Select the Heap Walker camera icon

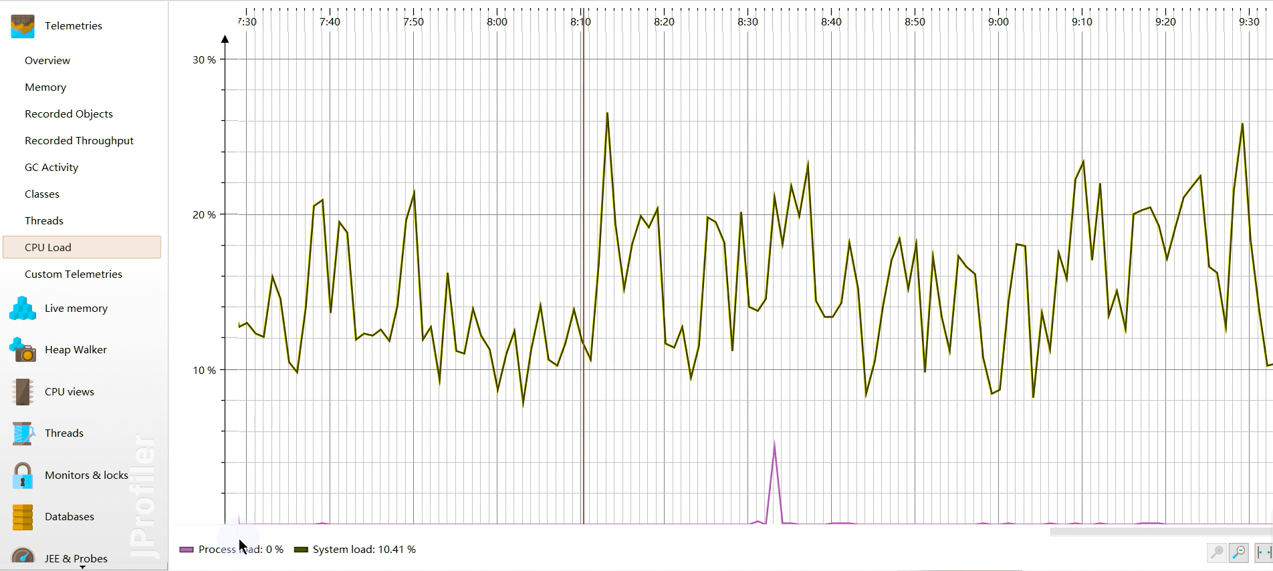(x=22, y=350)
